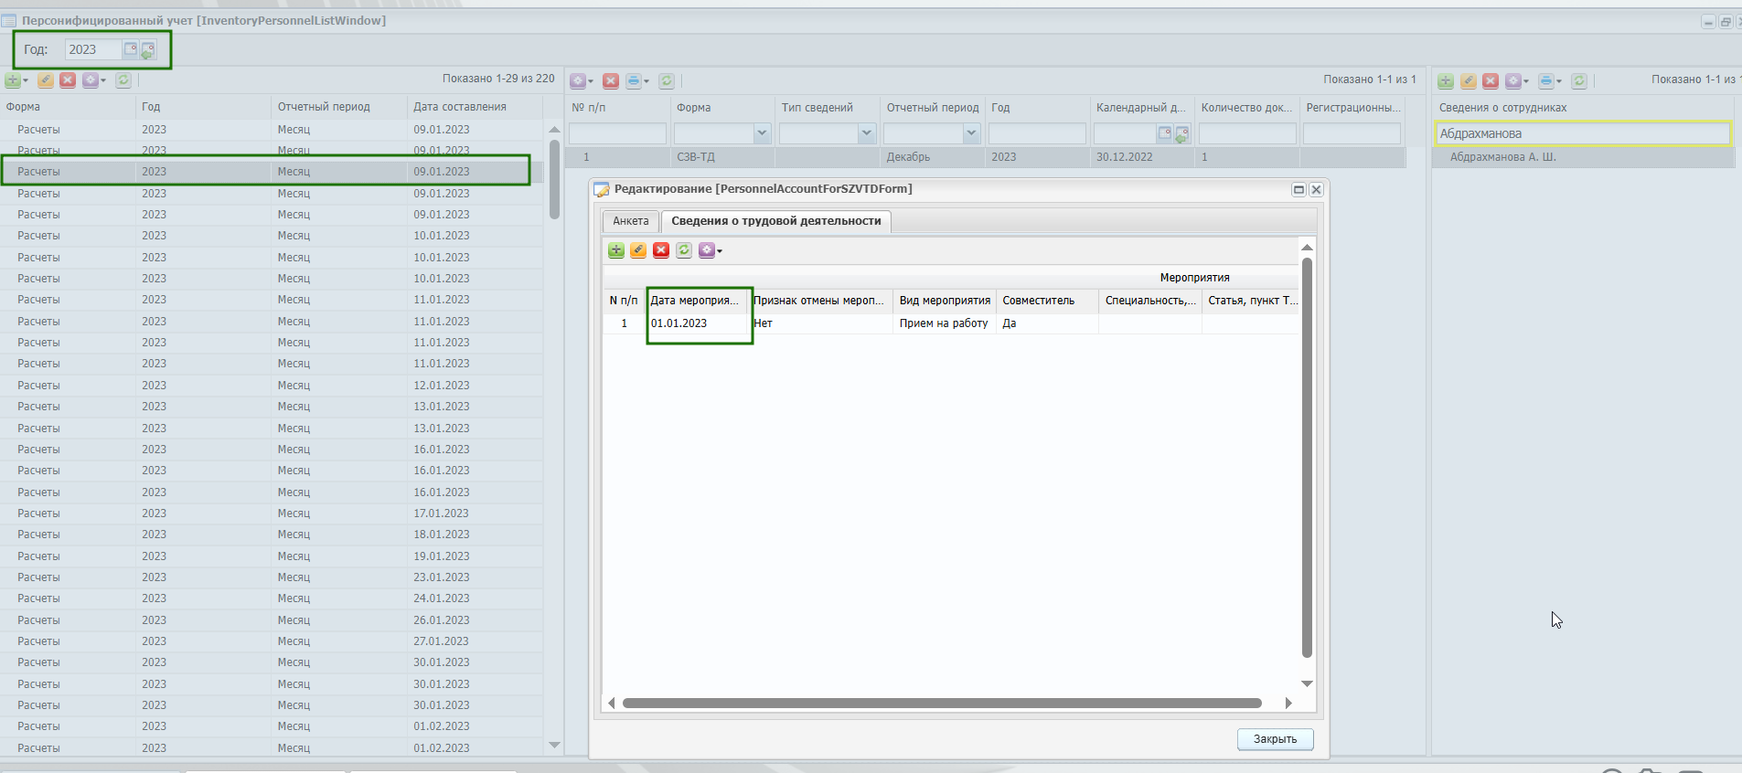
Task: Select the Абдрахманова А. Ш. employee row
Action: coord(1583,157)
